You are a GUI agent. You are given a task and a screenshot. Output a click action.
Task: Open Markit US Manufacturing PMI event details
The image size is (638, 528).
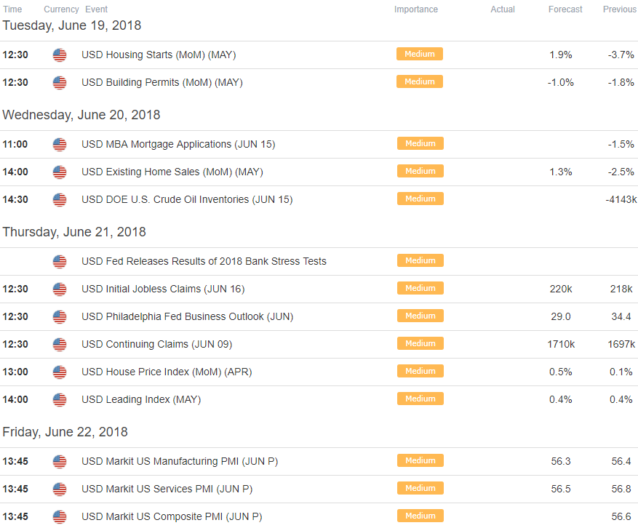(x=180, y=462)
